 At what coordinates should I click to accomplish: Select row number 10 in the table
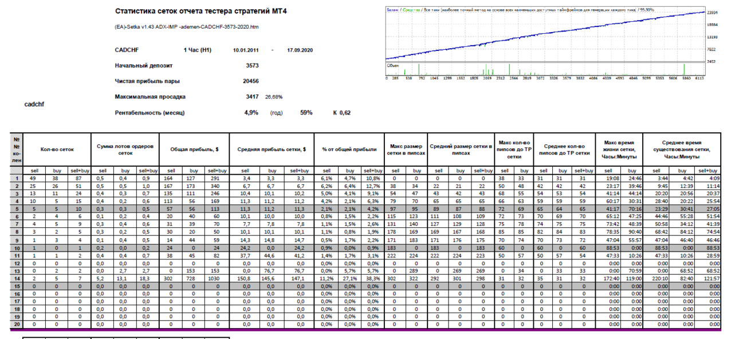17,248
